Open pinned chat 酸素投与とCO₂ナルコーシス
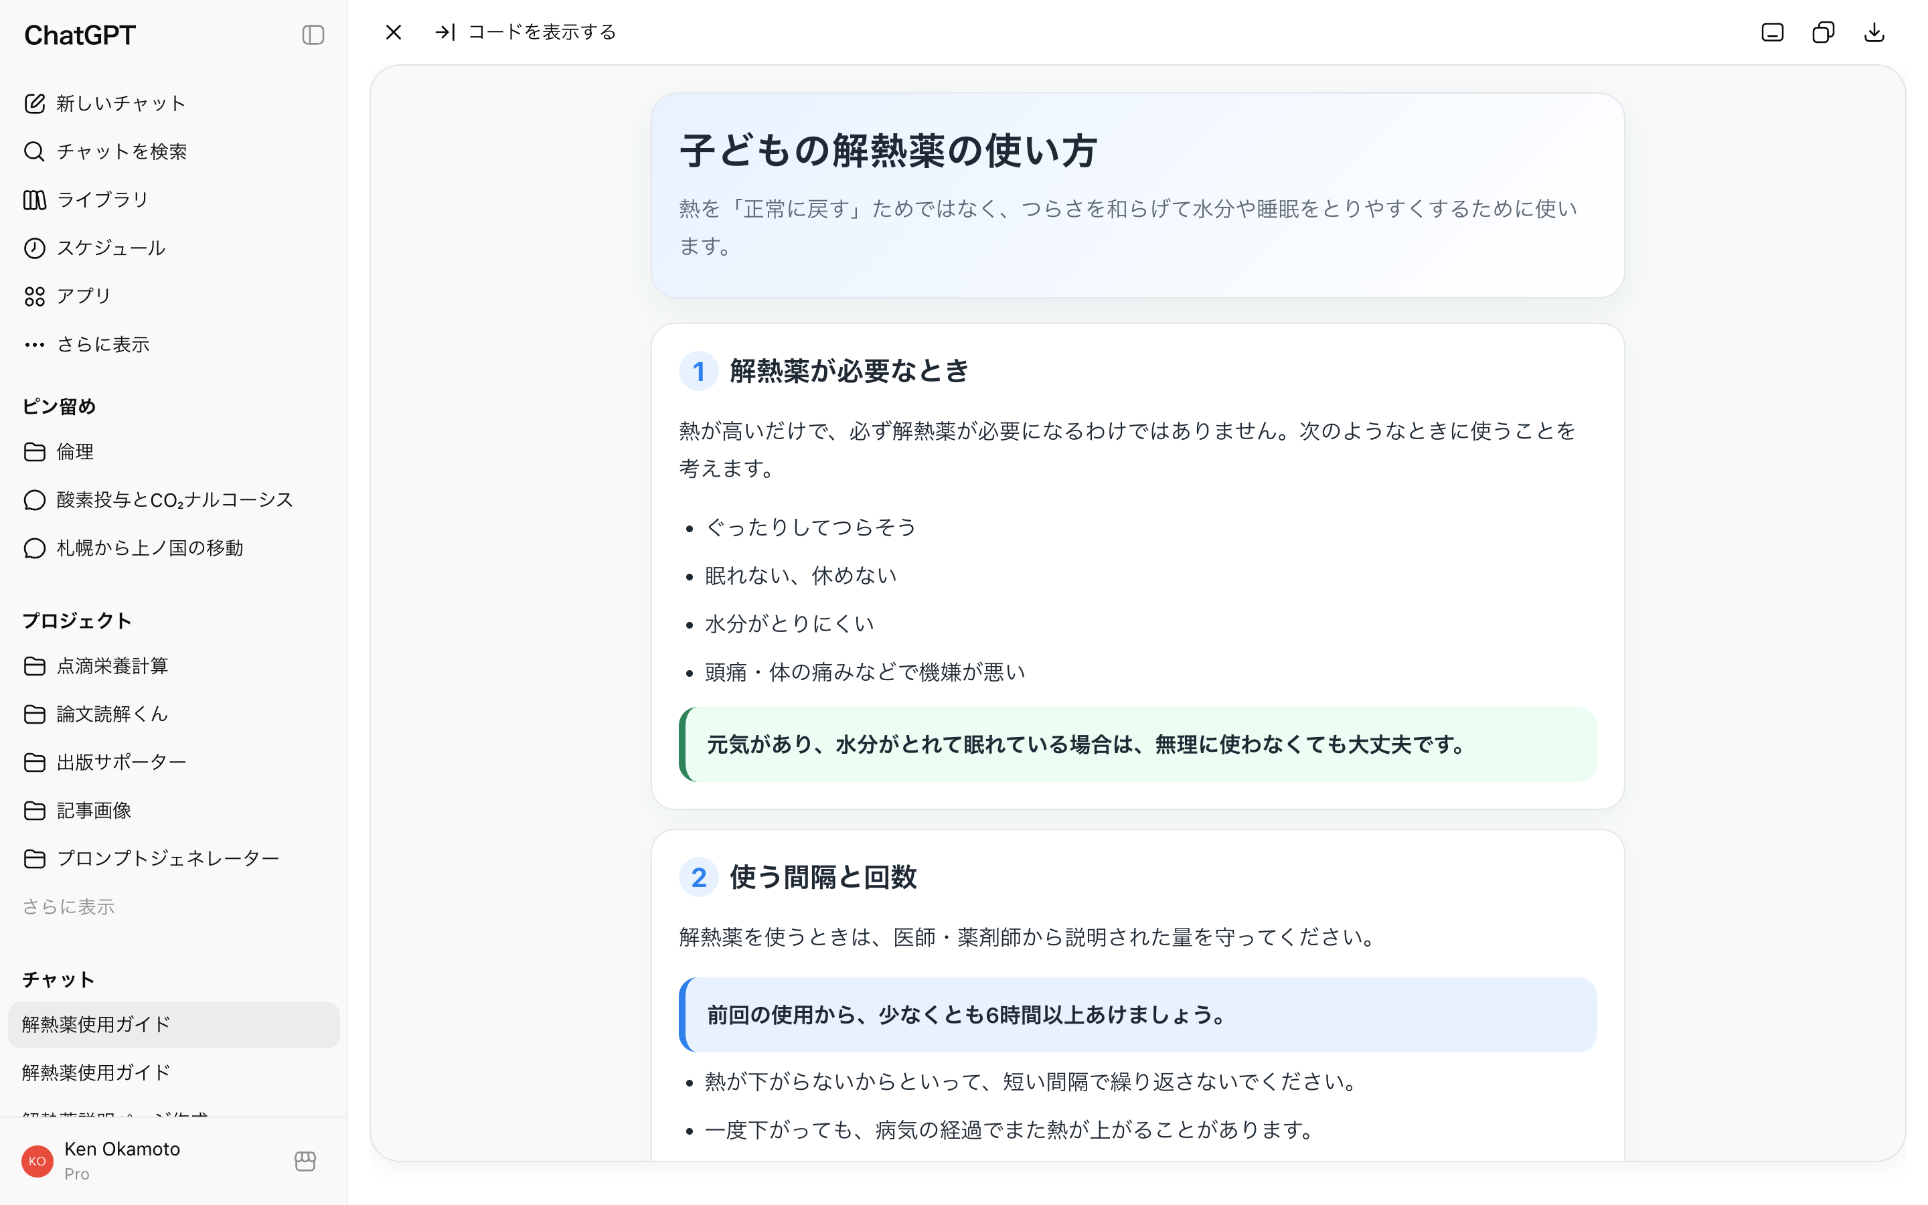 point(173,499)
